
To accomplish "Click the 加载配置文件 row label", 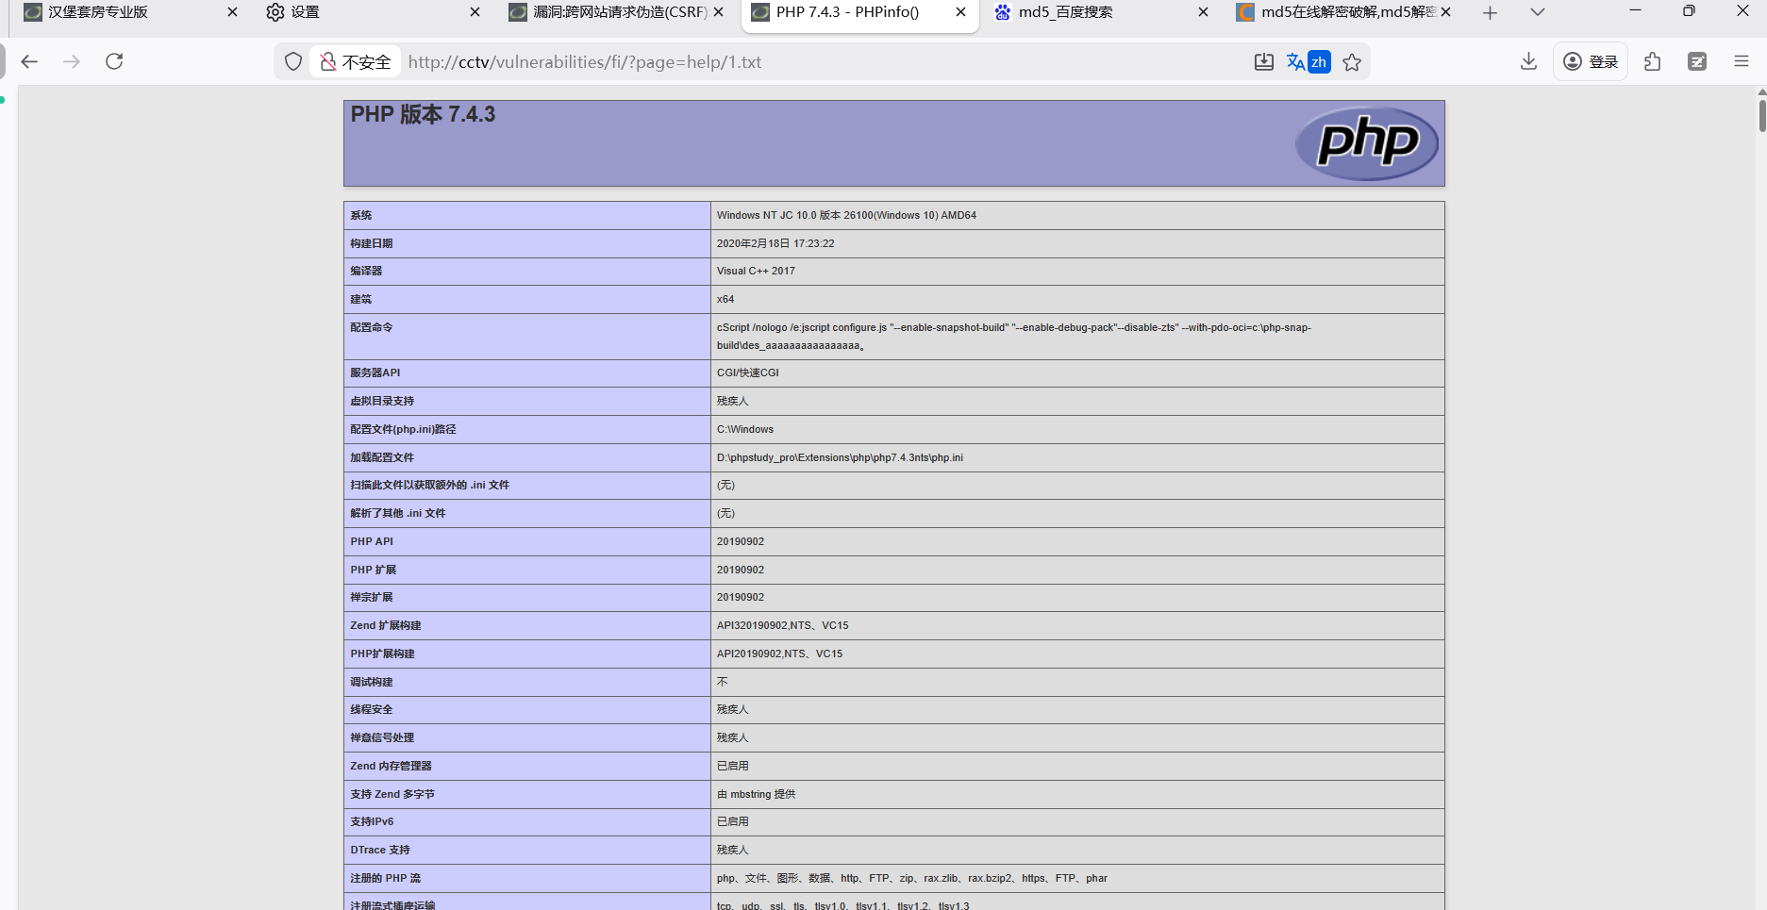I will coord(382,457).
